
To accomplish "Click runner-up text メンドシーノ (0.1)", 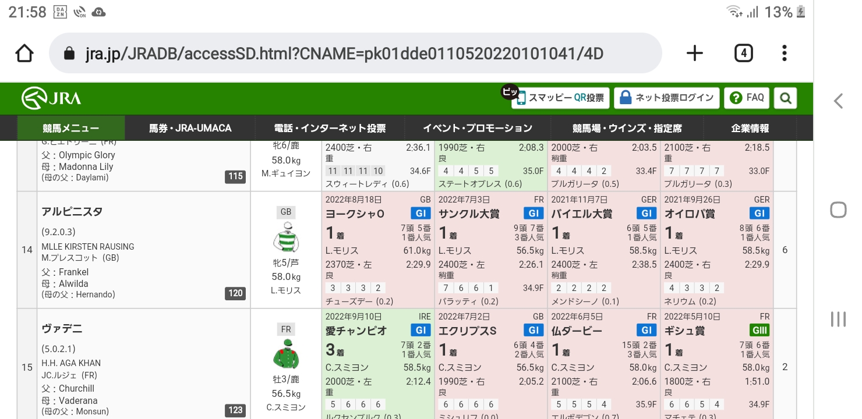I will point(585,301).
